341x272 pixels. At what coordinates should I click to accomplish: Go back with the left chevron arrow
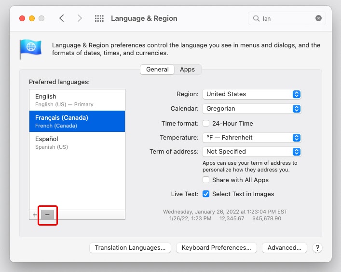point(62,18)
